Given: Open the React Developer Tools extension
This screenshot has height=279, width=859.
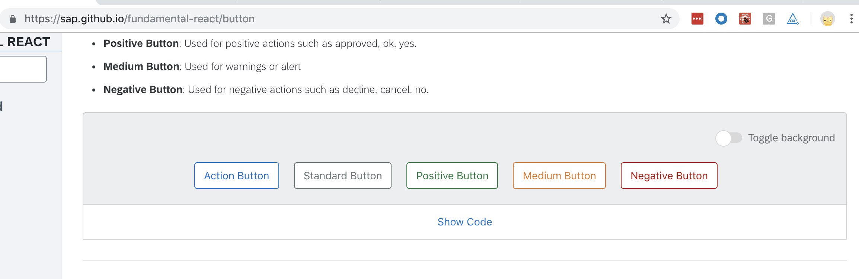Looking at the screenshot, I should (744, 18).
